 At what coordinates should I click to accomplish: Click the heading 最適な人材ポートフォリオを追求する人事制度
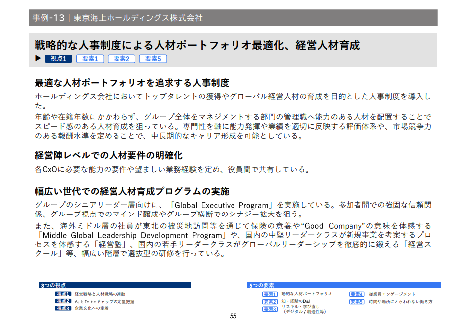point(132,83)
